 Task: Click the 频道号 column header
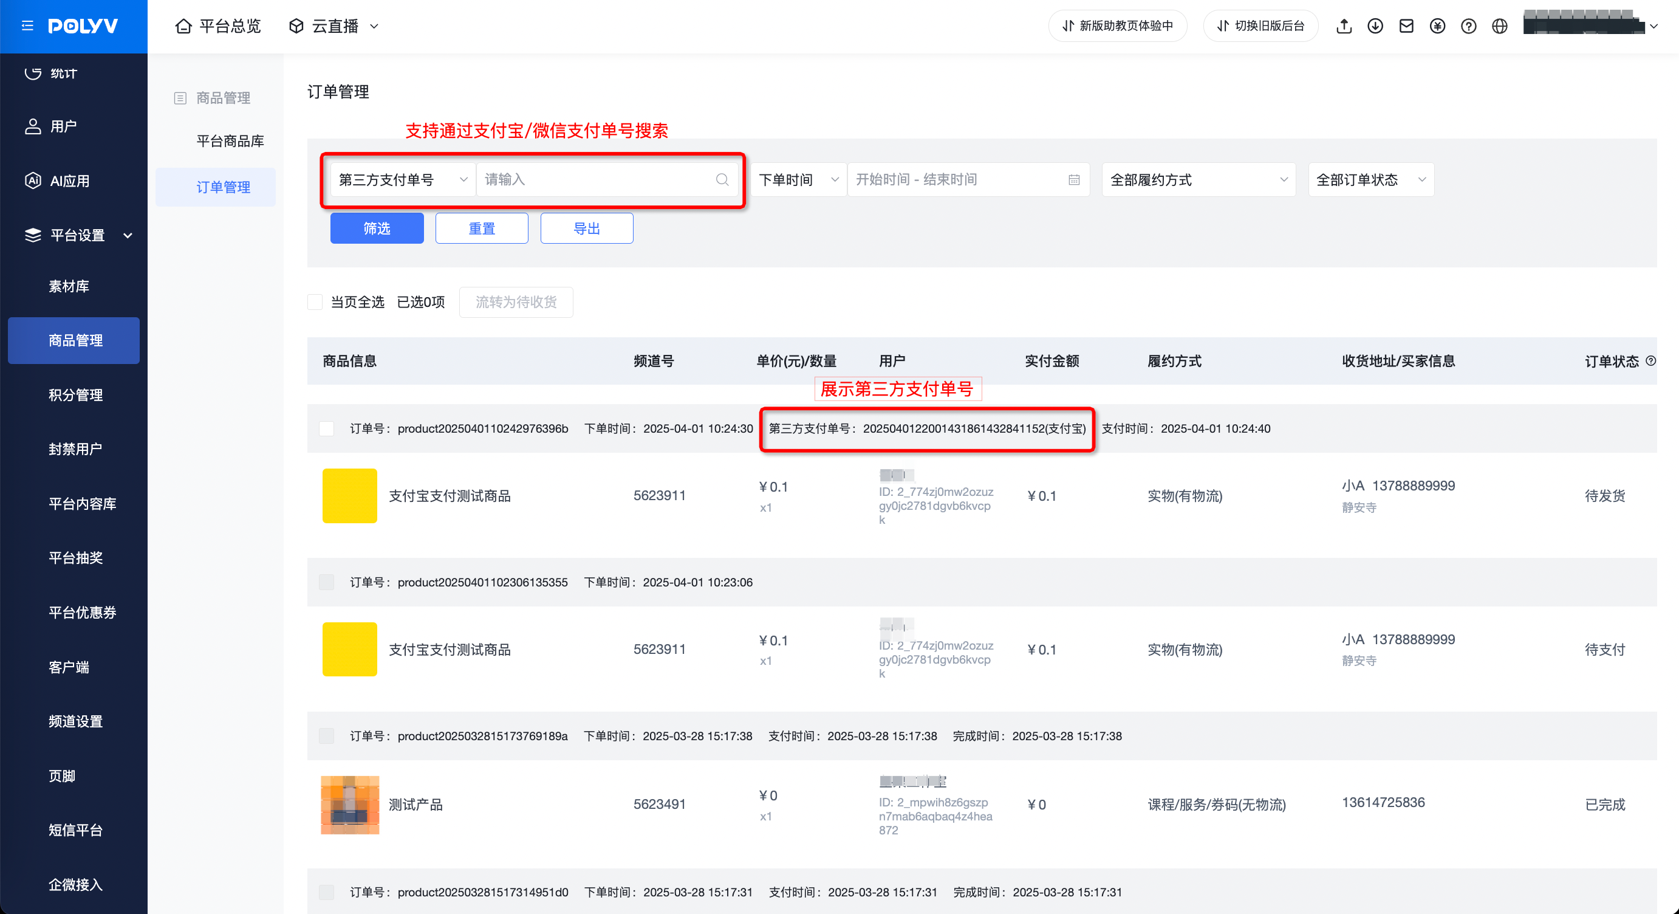point(654,361)
